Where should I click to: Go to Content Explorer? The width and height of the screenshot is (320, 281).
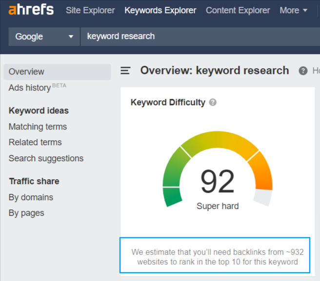[238, 10]
